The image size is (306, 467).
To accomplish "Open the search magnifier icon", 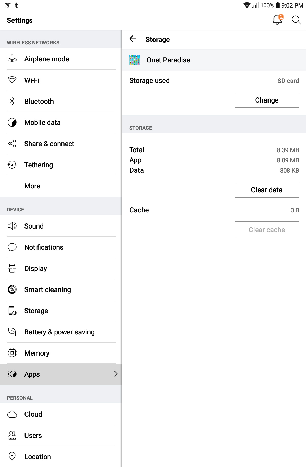I will point(296,20).
